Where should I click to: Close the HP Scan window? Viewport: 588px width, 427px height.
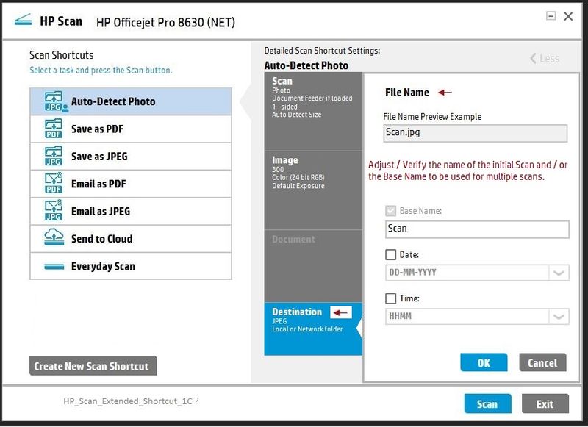(x=568, y=16)
